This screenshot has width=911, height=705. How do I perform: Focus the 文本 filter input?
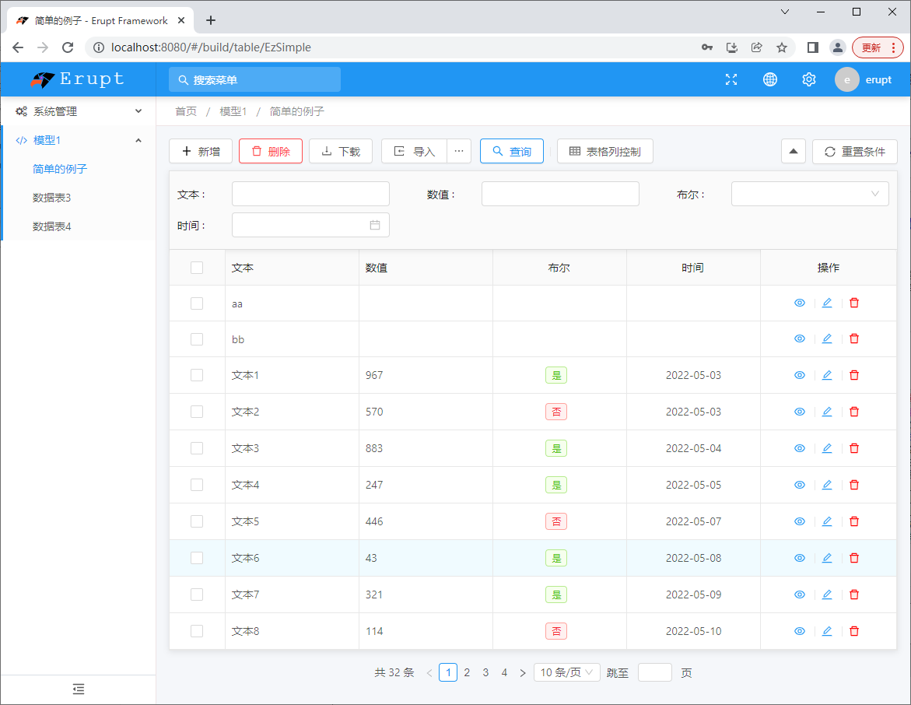tap(311, 194)
